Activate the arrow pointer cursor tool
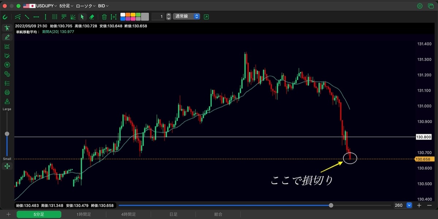Viewport: 438px width, 219px height. 82,17
